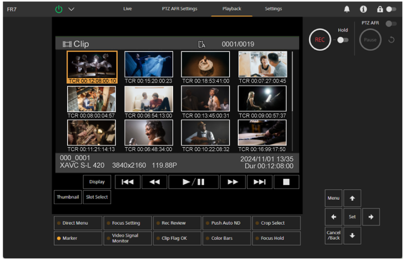This screenshot has height=260, width=405.
Task: Expand the power dropdown chevron
Action: pos(71,9)
